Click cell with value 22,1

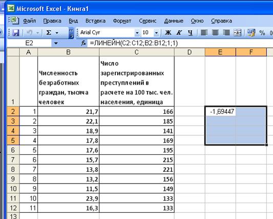68,121
